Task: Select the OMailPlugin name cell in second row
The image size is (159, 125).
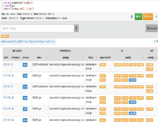Action: point(37,76)
